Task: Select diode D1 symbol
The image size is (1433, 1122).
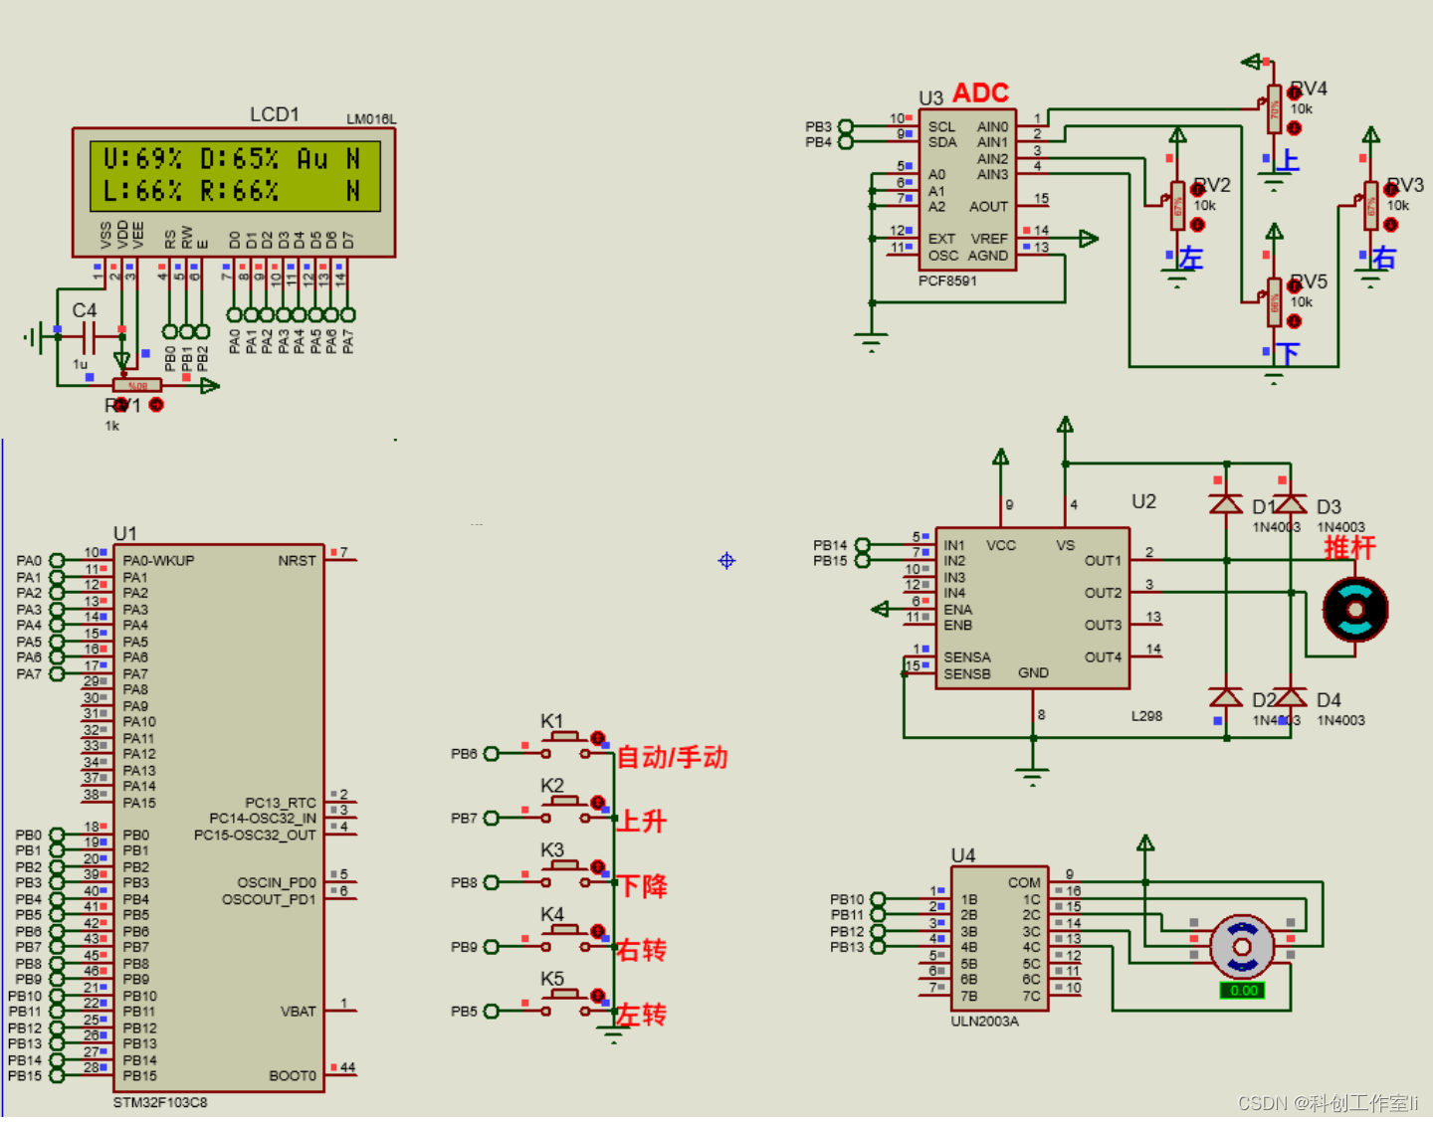Action: (1226, 503)
